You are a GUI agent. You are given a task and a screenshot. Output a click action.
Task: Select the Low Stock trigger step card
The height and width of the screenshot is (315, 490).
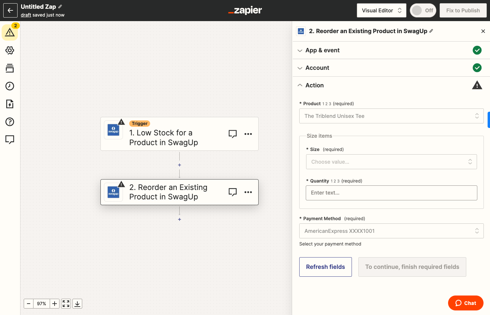[x=179, y=134]
